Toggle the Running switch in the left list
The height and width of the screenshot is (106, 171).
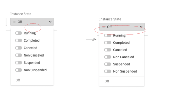click(19, 33)
